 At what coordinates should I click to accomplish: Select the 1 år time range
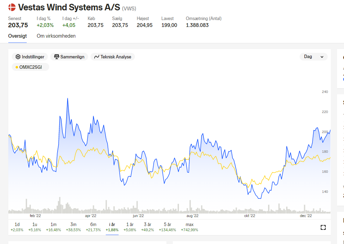coord(130,227)
